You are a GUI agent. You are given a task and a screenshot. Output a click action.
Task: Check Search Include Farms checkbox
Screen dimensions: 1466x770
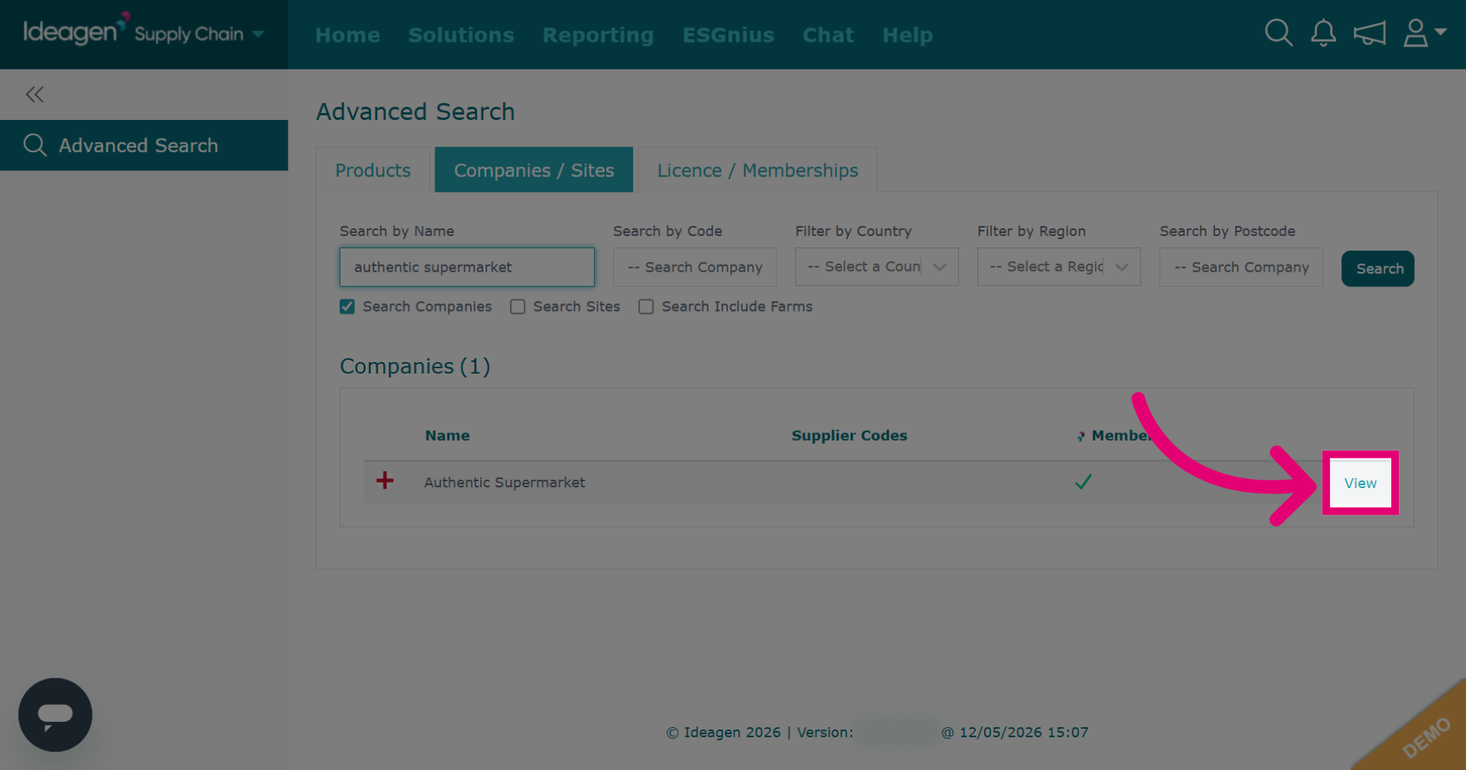646,306
